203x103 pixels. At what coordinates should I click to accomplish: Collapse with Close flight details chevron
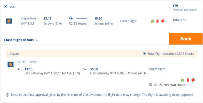37,40
